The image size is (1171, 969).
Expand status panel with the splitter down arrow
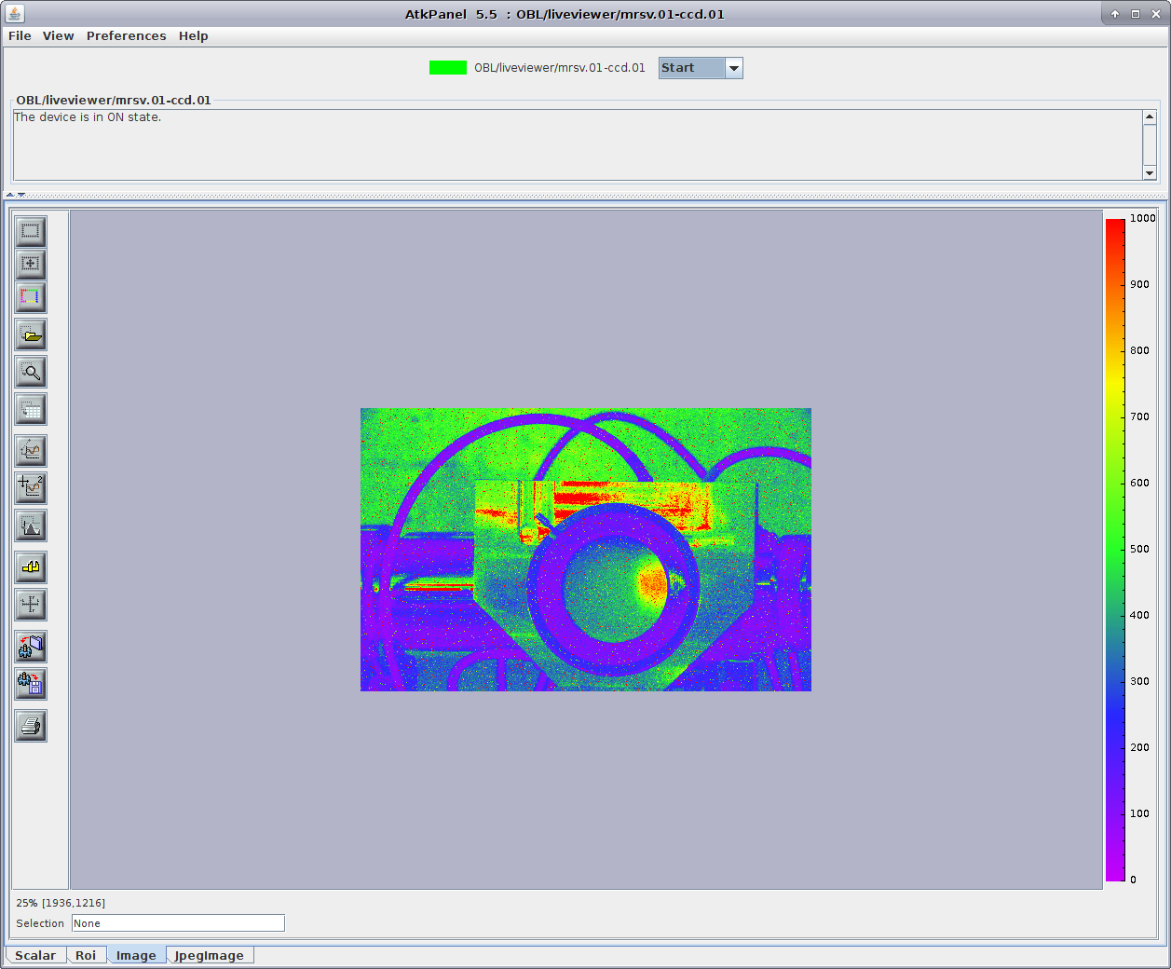tap(21, 195)
